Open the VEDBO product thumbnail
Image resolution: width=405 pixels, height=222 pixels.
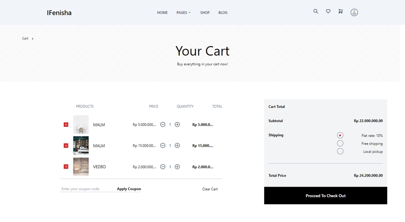81,167
